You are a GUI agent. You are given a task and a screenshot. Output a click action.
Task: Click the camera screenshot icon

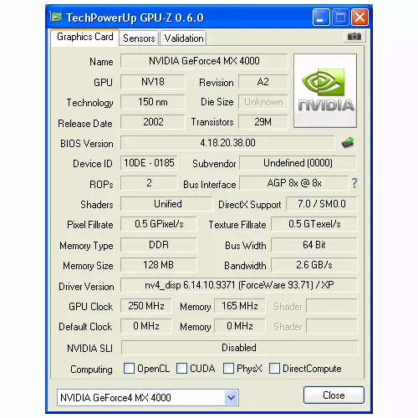tap(354, 37)
